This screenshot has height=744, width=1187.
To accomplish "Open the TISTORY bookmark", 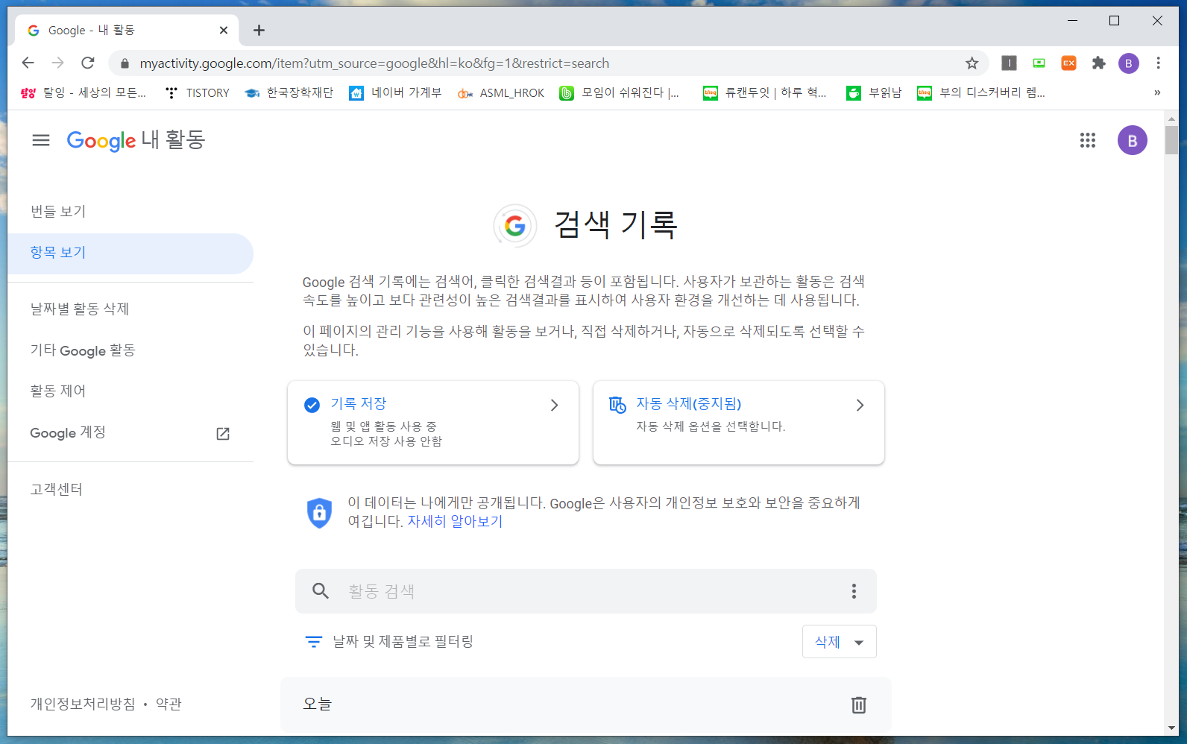I will pos(198,92).
